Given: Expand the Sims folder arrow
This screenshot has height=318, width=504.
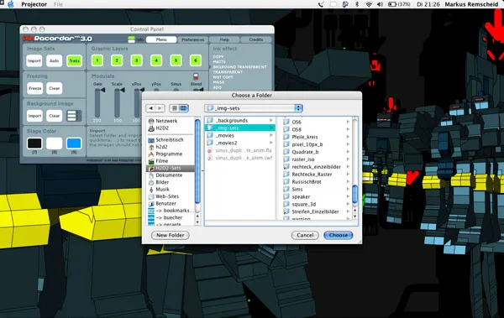Looking at the screenshot, I should (348, 189).
